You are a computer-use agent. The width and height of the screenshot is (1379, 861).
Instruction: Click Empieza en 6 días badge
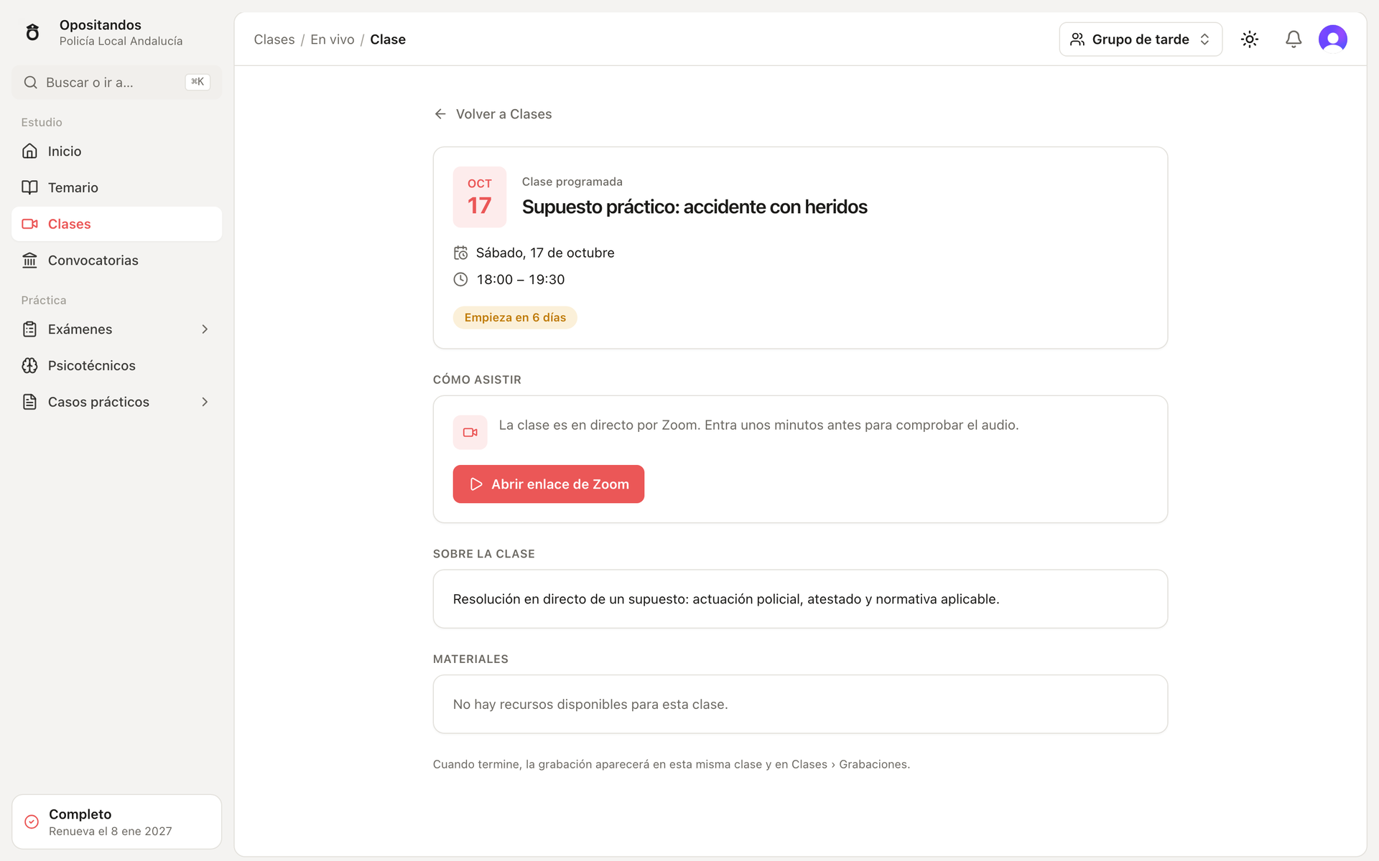point(515,317)
